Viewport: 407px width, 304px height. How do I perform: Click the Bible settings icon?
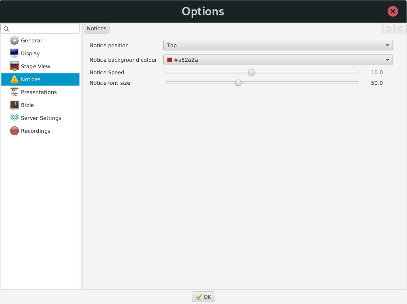click(x=14, y=105)
